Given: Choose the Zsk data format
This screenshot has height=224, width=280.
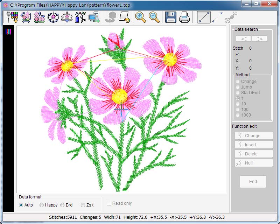Looking at the screenshot, I should 83,205.
